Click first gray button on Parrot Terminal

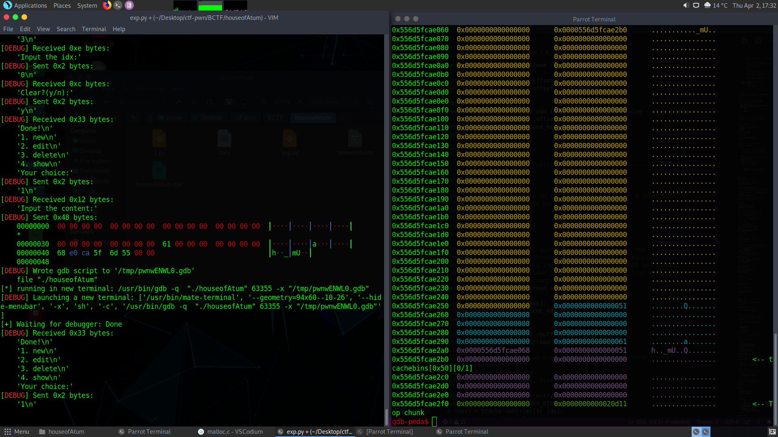coord(398,19)
